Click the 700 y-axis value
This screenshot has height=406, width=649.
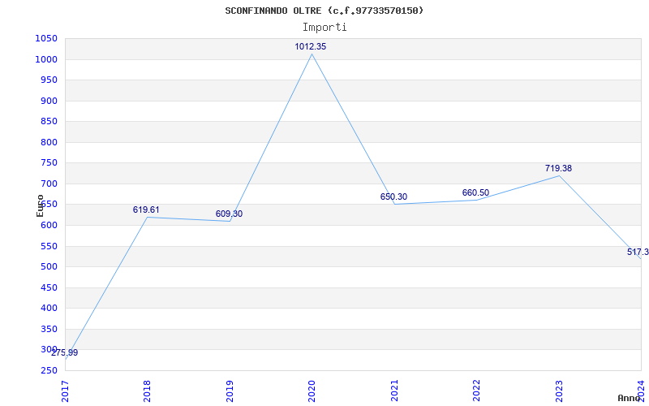point(49,184)
